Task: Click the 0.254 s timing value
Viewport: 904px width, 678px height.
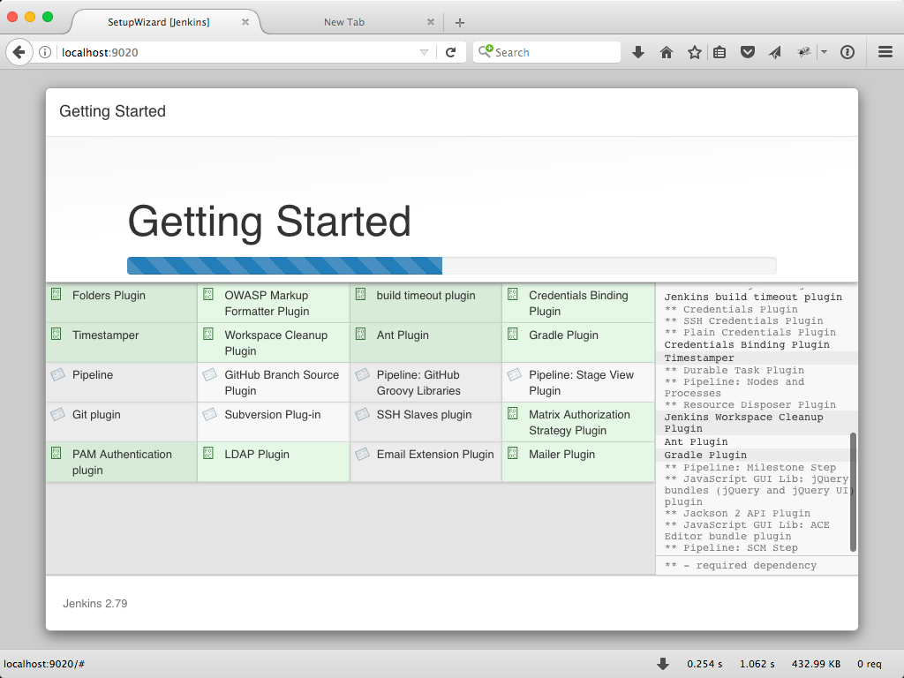Action: pyautogui.click(x=704, y=664)
